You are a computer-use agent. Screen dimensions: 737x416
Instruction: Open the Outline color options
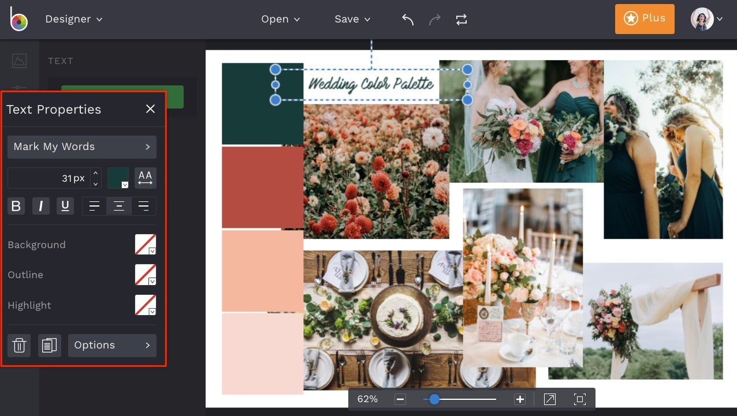click(146, 275)
